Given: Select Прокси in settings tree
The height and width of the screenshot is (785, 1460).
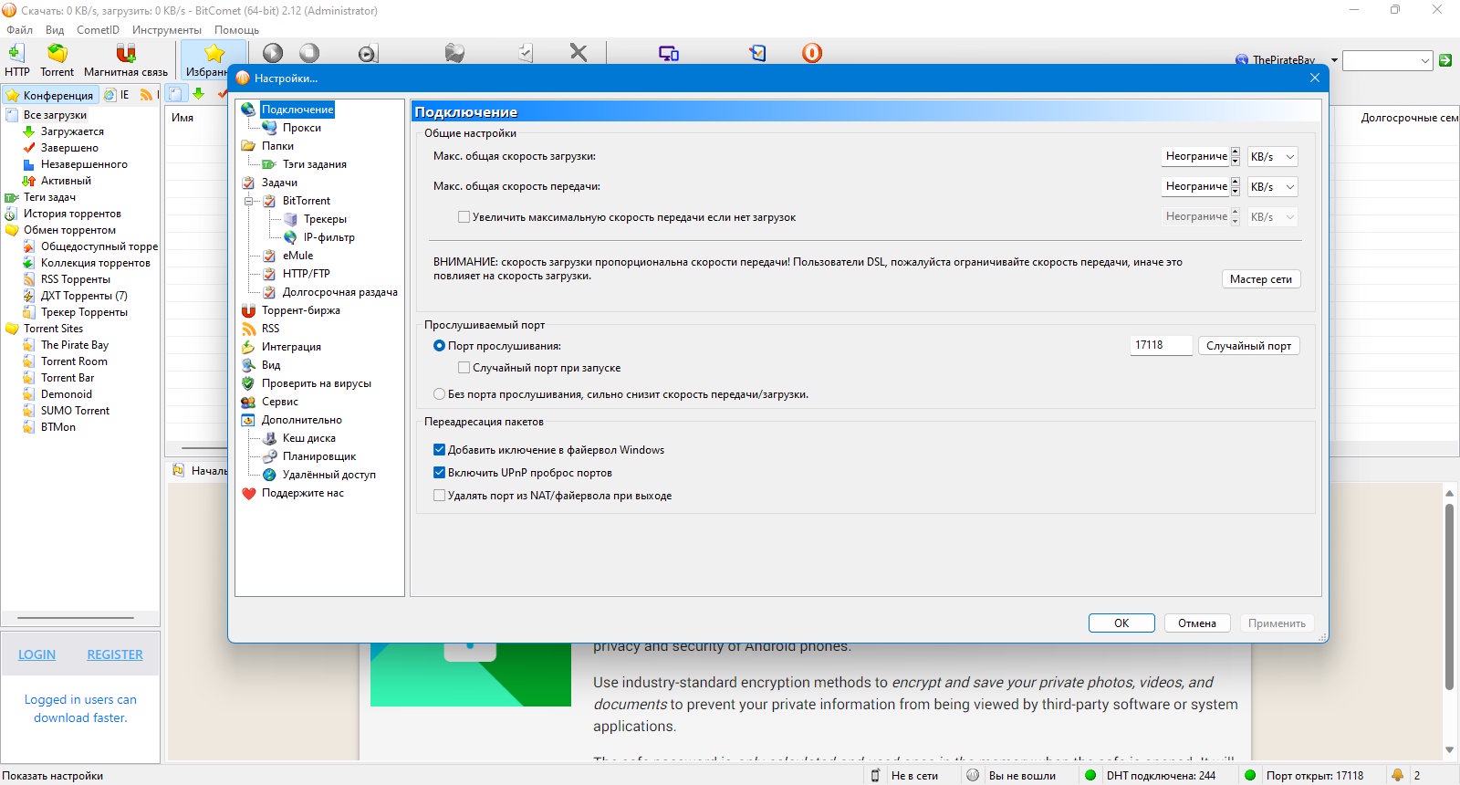Looking at the screenshot, I should [301, 128].
